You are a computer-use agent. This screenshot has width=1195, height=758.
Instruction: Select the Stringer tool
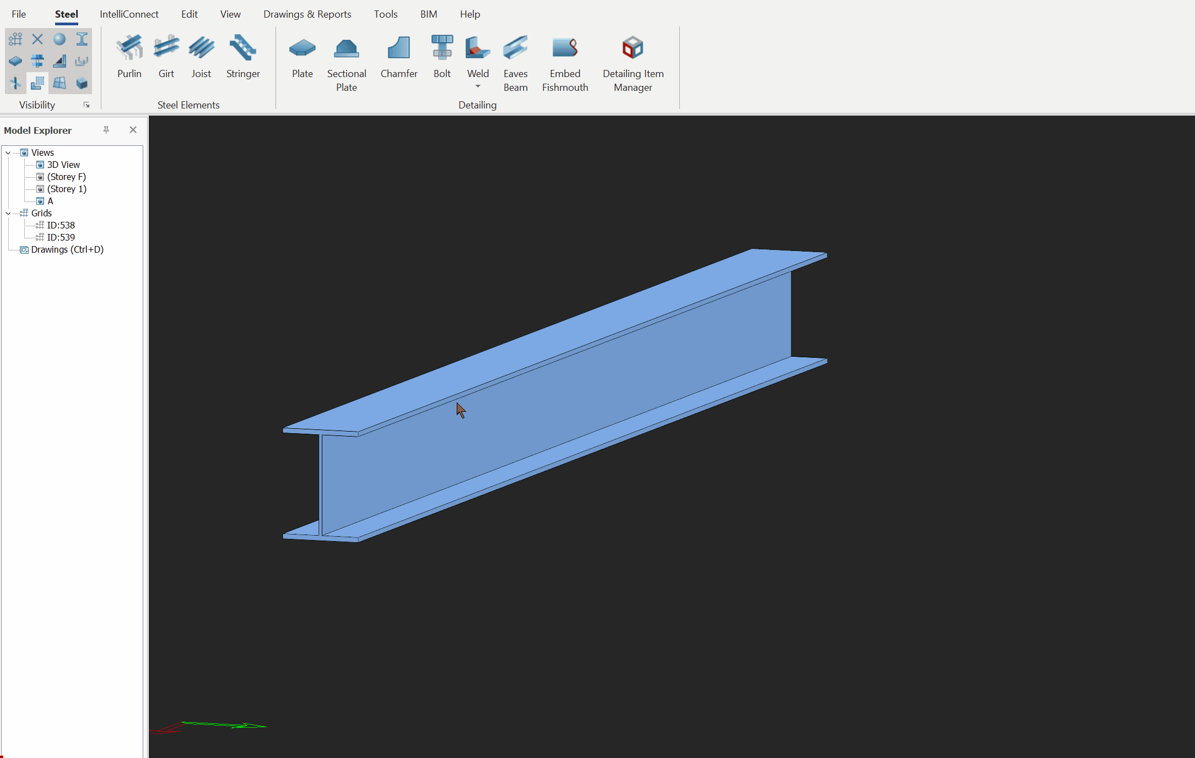pyautogui.click(x=242, y=48)
